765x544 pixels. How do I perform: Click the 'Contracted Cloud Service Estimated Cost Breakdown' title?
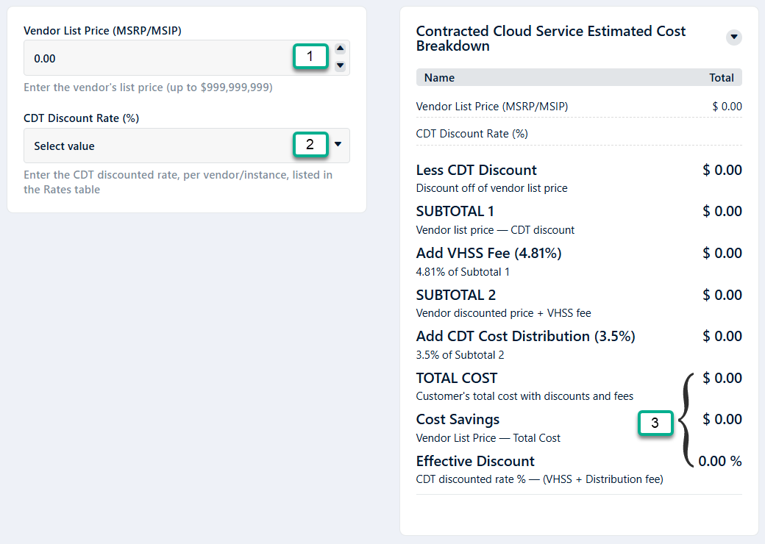click(551, 38)
